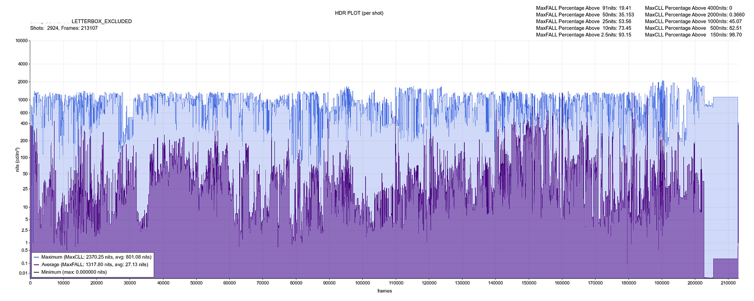Click the black line marker beside Minimum legend
This screenshot has width=754, height=301.
(x=37, y=272)
